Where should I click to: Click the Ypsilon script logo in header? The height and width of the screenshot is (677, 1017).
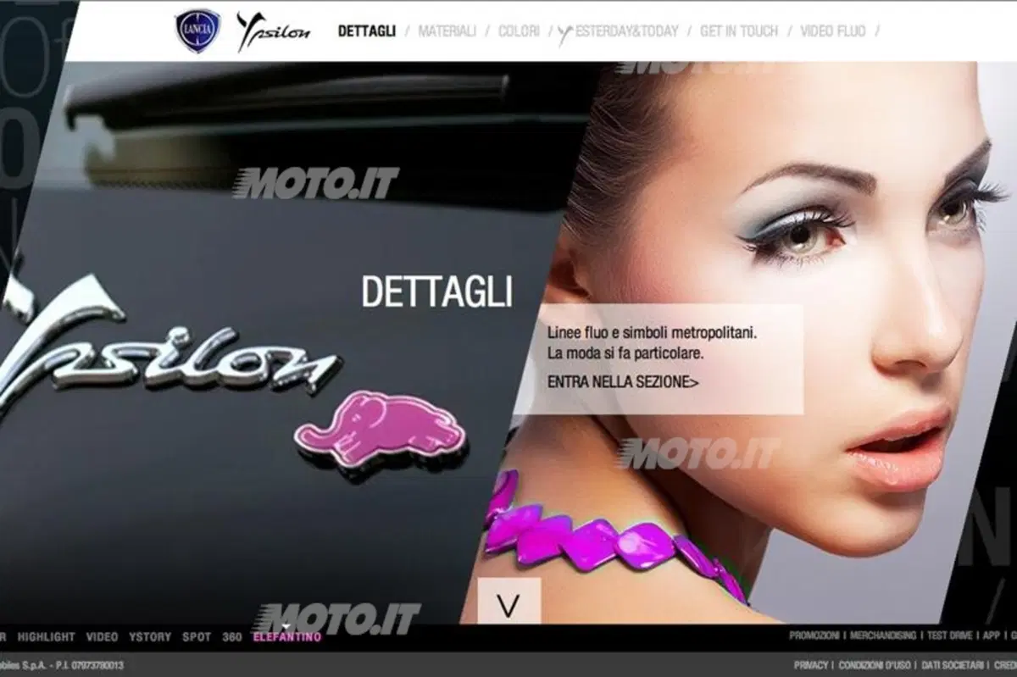[x=273, y=31]
